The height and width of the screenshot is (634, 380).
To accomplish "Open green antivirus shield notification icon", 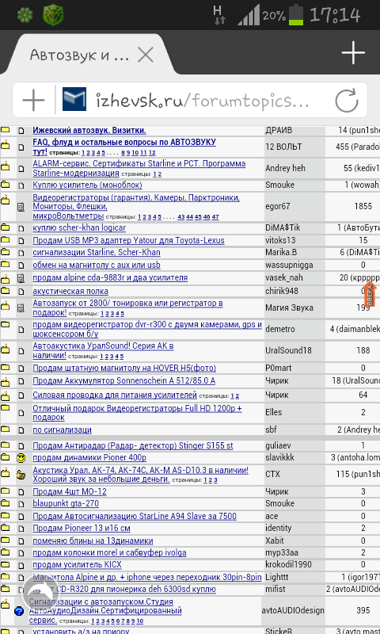I will click(x=53, y=15).
